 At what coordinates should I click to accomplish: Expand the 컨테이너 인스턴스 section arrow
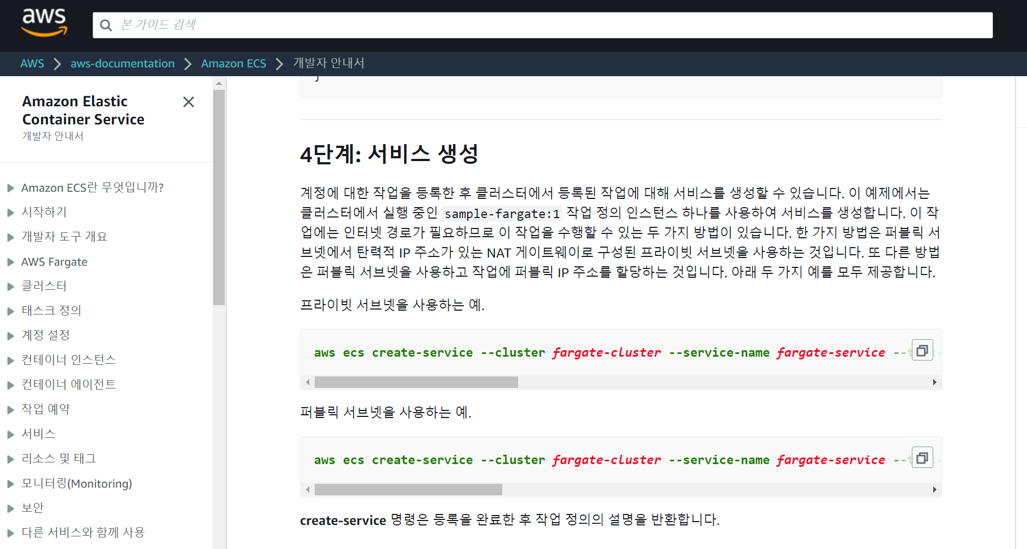pos(10,361)
